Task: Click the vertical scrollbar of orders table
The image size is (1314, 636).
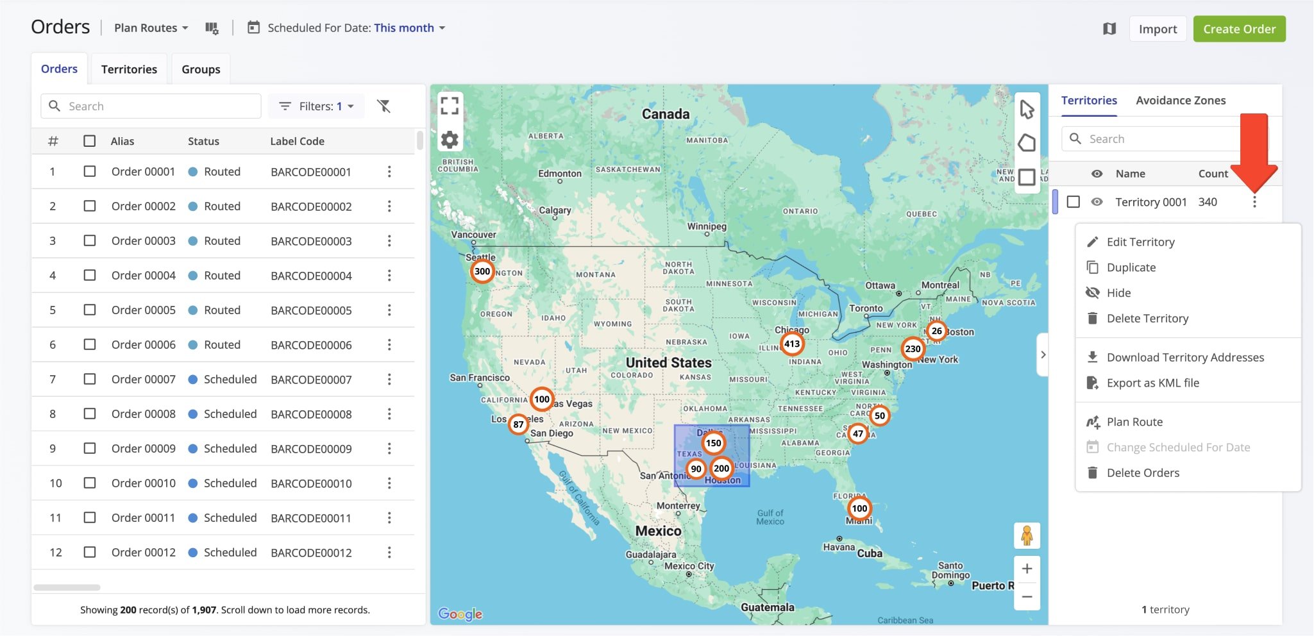Action: 420,140
